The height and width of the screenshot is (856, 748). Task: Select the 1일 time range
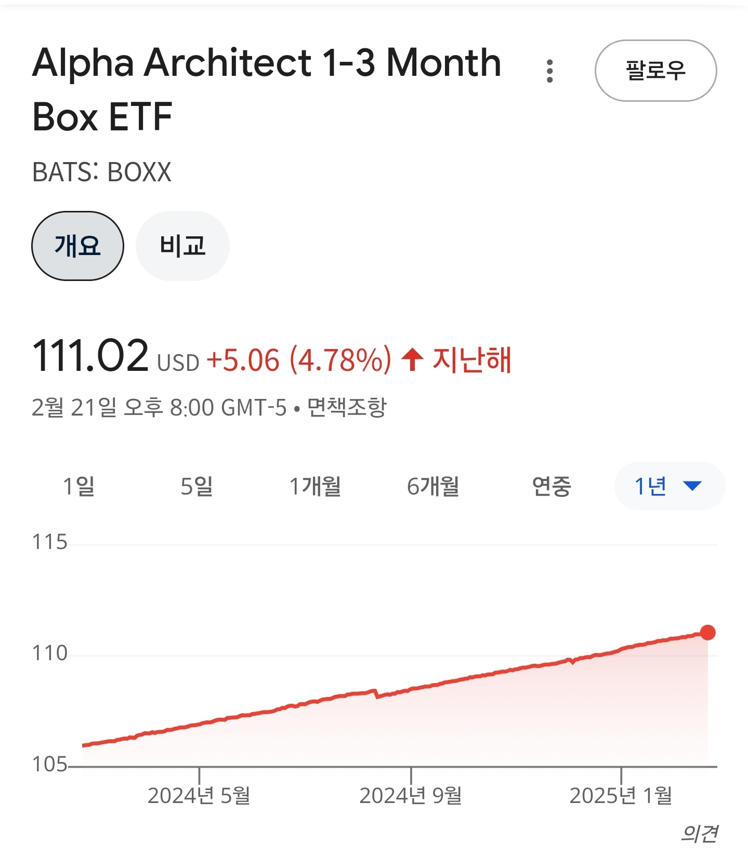click(x=78, y=486)
